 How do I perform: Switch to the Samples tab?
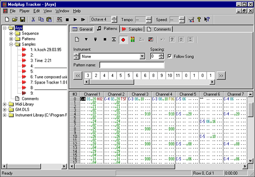click(132, 29)
